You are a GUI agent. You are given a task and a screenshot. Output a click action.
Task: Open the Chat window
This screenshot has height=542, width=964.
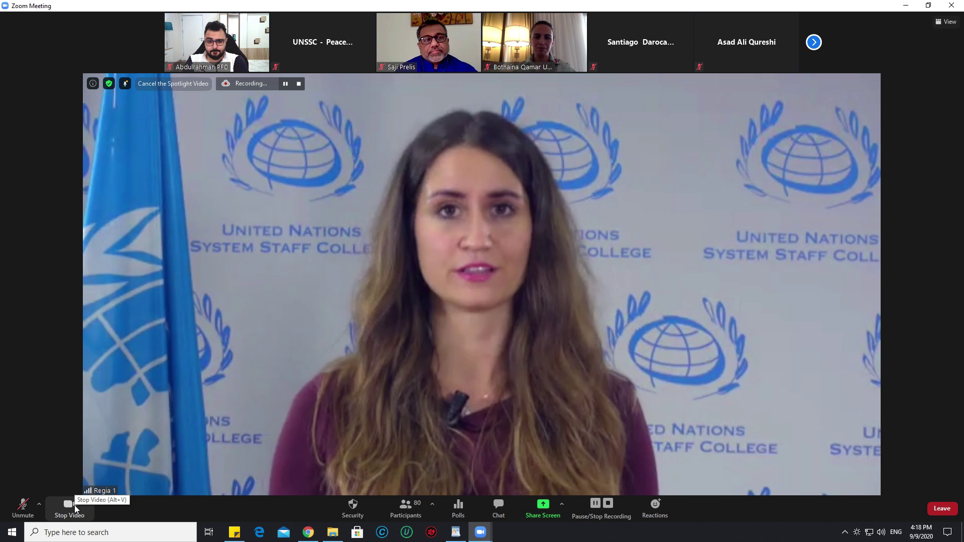498,508
